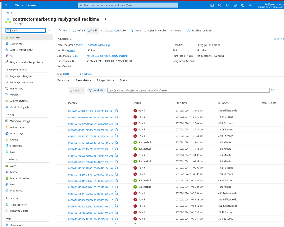284x227 pixels.
Task: Open Diagnose and solve problems
Action: (27, 62)
